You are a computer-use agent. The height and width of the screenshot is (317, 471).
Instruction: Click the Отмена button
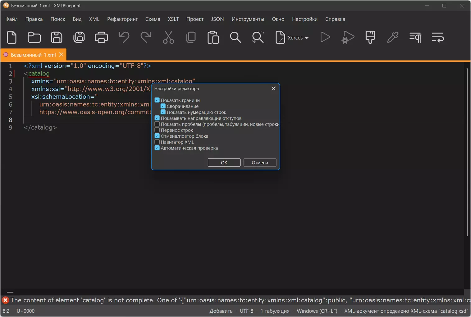[260, 163]
